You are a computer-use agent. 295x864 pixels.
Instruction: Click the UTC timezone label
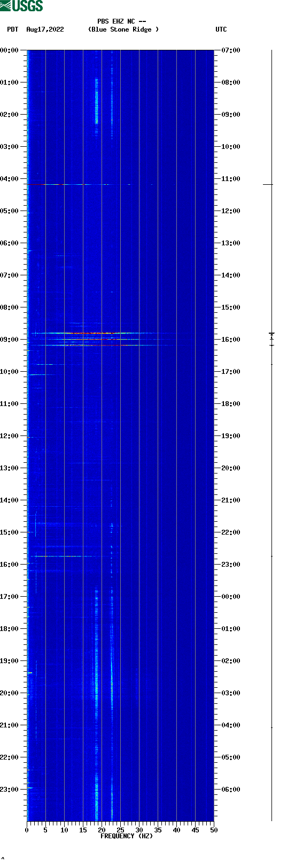[221, 29]
